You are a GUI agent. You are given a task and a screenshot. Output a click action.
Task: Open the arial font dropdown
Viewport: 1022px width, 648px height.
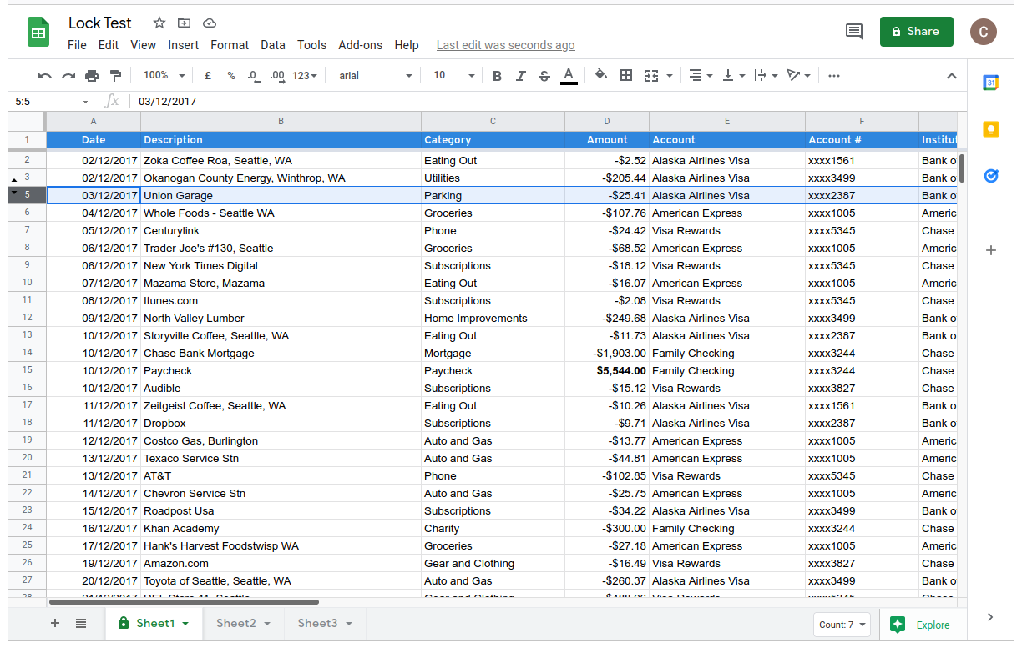click(x=375, y=76)
